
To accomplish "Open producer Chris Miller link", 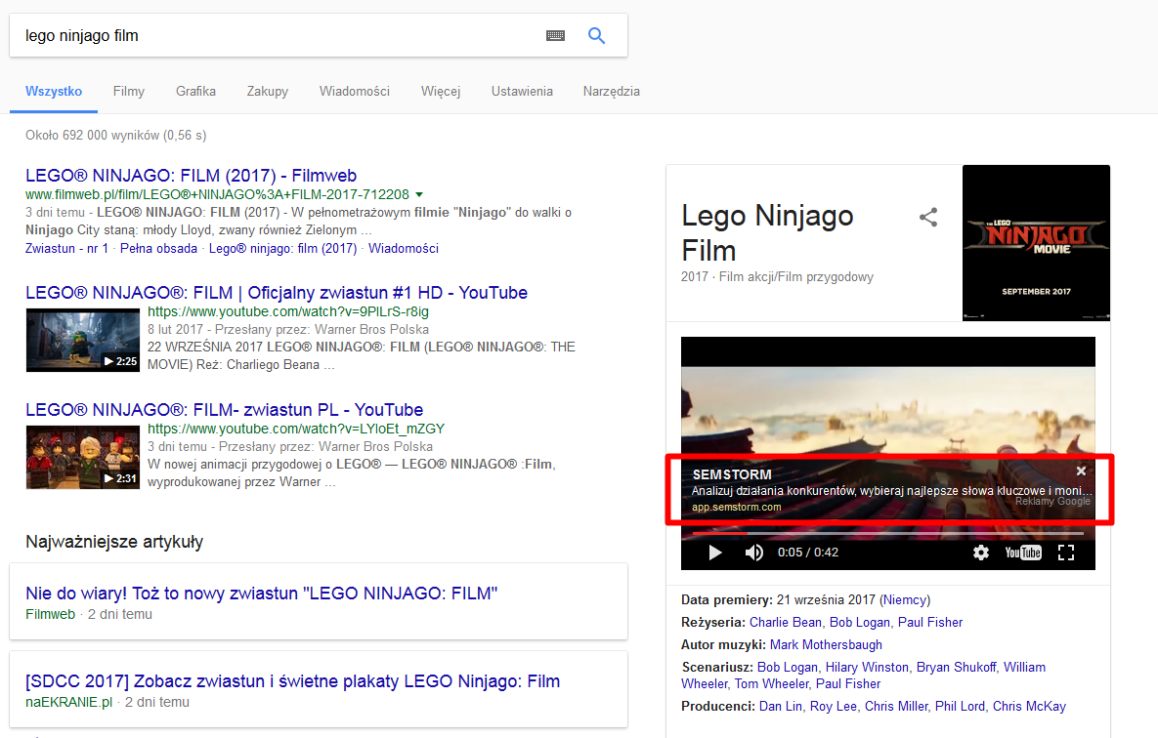I will click(896, 706).
